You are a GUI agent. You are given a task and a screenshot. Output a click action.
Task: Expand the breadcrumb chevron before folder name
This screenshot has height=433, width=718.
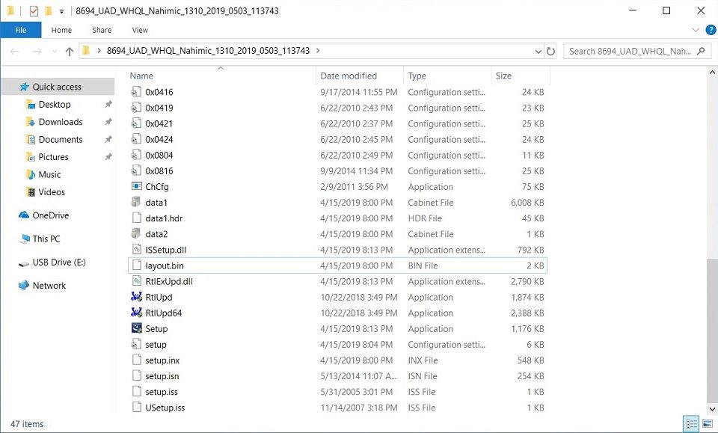point(99,51)
